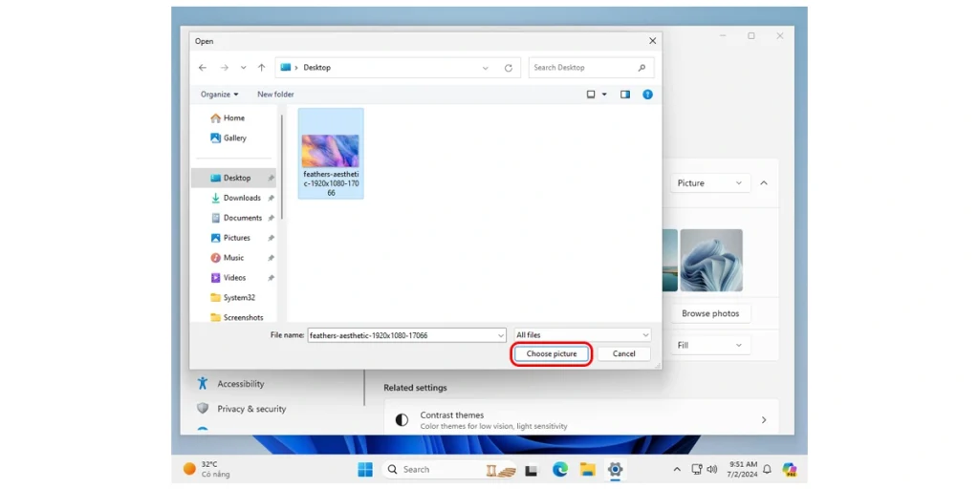Image resolution: width=979 pixels, height=489 pixels.
Task: Open Microsoft Edge from the taskbar
Action: (x=560, y=469)
